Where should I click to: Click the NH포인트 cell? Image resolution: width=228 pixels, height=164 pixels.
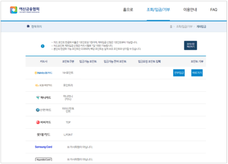pos(68,73)
